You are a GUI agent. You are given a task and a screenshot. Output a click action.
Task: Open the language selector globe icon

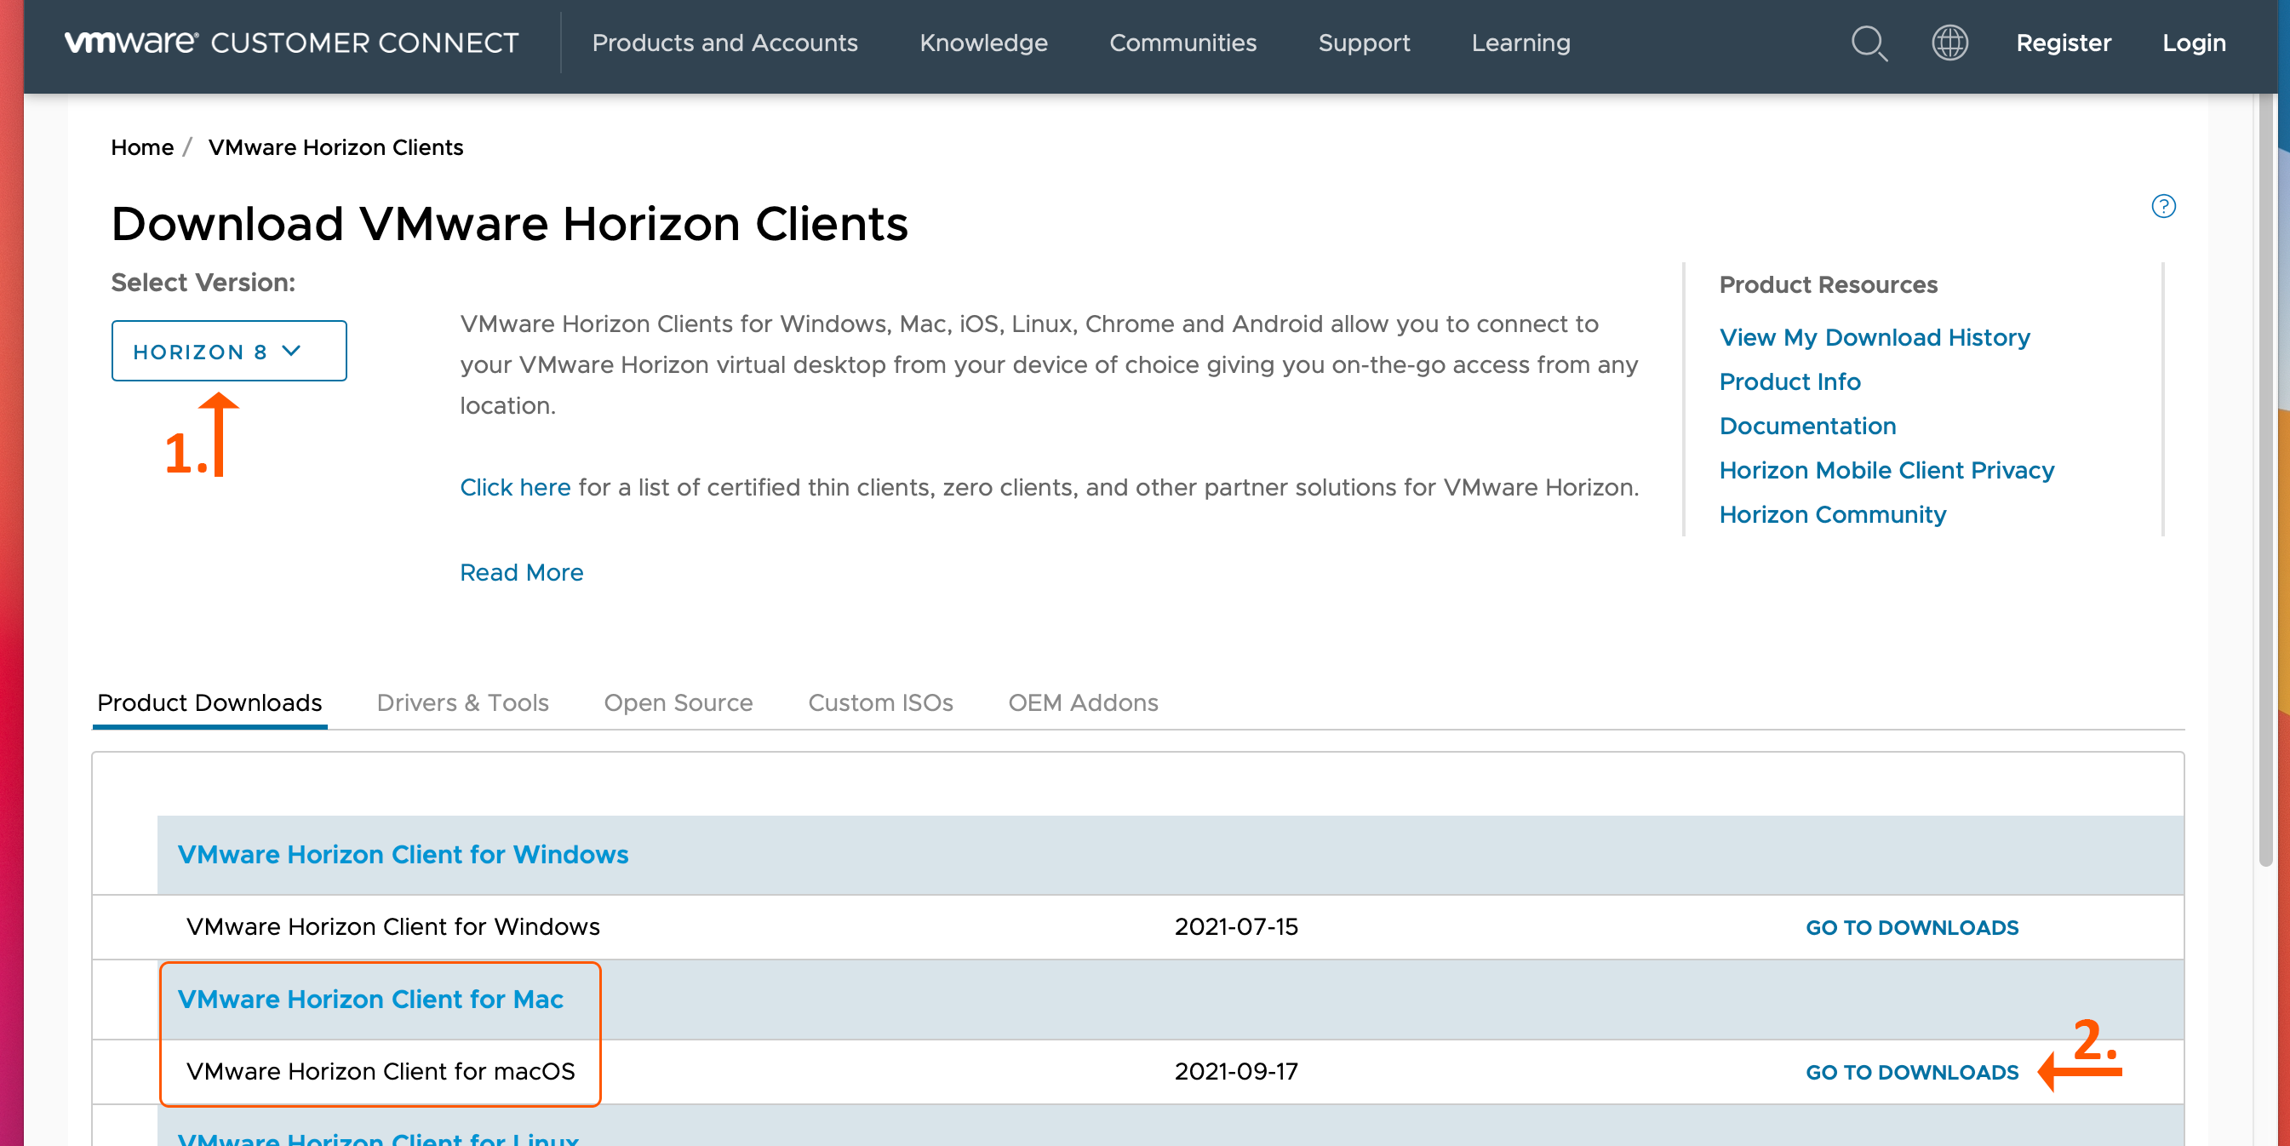[x=1949, y=43]
